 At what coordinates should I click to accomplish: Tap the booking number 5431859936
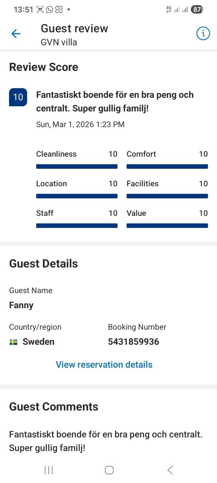pyautogui.click(x=133, y=342)
